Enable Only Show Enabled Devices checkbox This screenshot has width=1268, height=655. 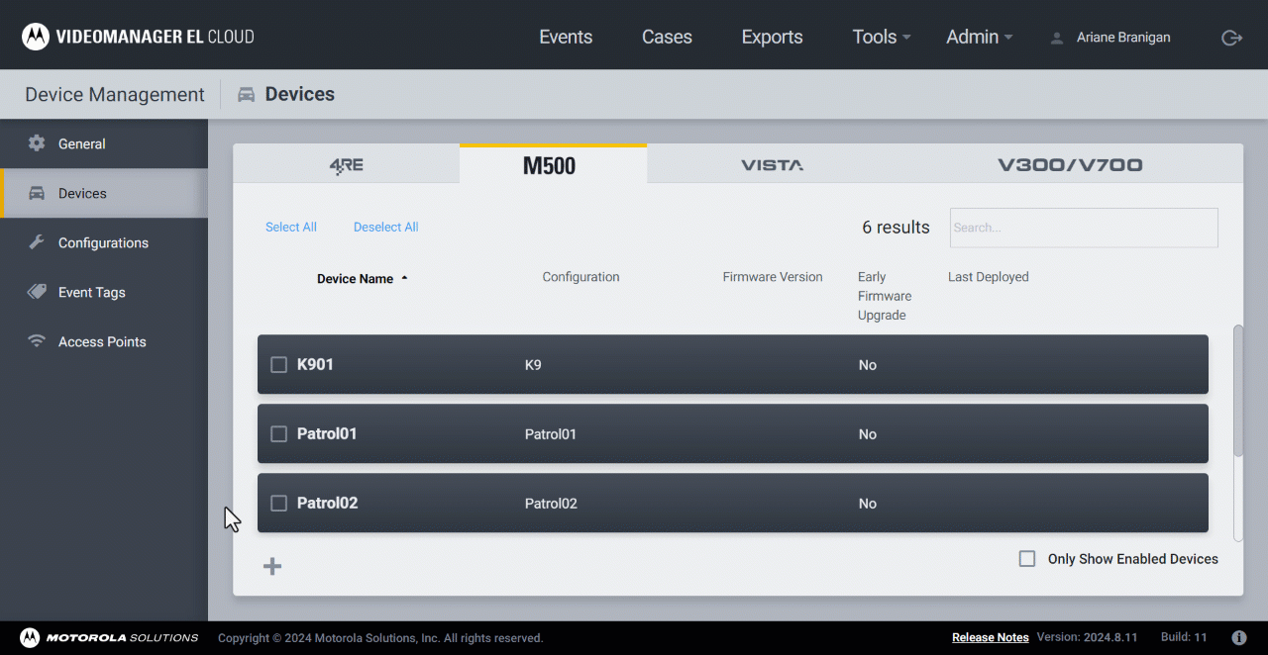[x=1027, y=559]
